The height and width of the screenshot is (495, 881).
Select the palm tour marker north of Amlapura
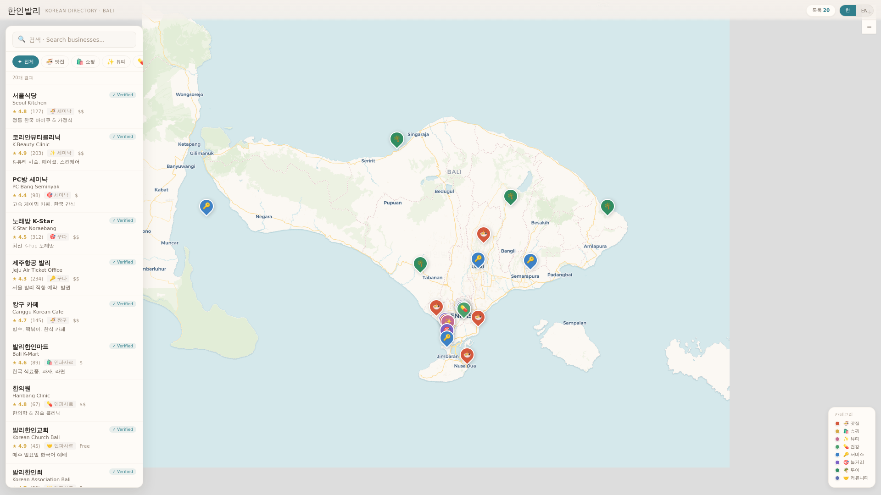tap(607, 207)
